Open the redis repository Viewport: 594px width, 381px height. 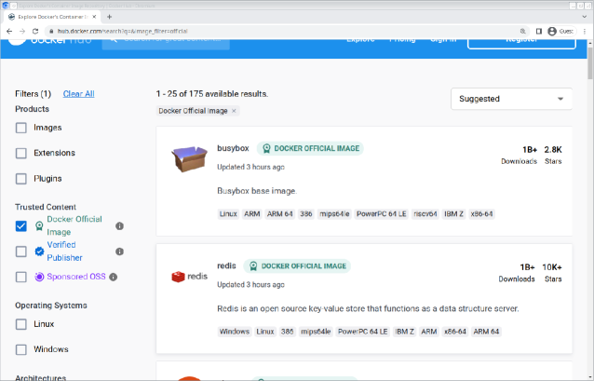[x=226, y=265]
